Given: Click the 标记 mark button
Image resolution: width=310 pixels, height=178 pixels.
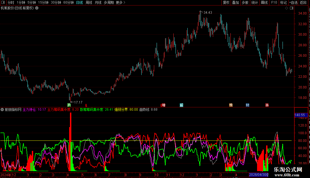Looking at the screenshot, I should tap(283, 2).
